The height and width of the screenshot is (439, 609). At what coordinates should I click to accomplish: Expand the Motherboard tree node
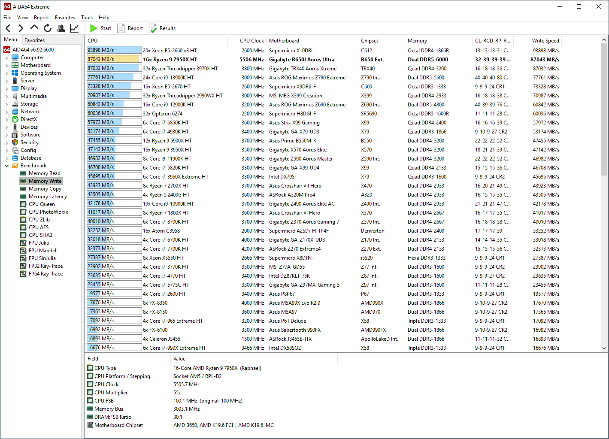pyautogui.click(x=6, y=65)
